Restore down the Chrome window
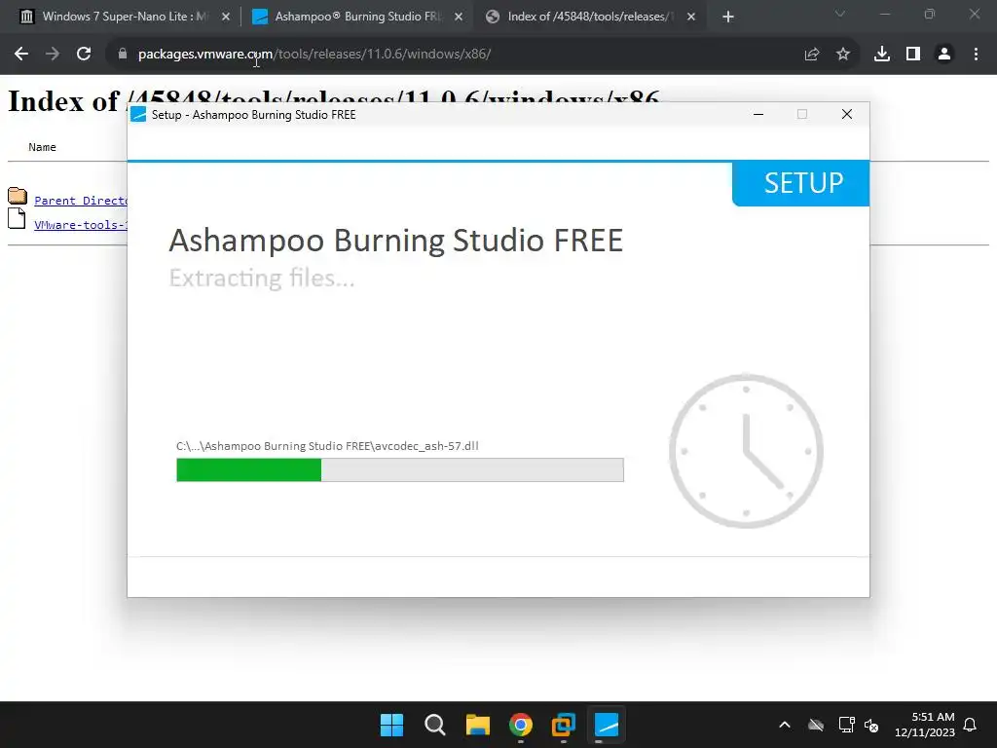 point(930,14)
